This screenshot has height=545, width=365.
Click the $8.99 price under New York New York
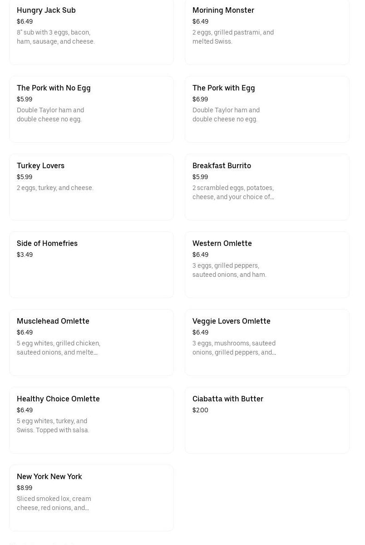pos(25,488)
